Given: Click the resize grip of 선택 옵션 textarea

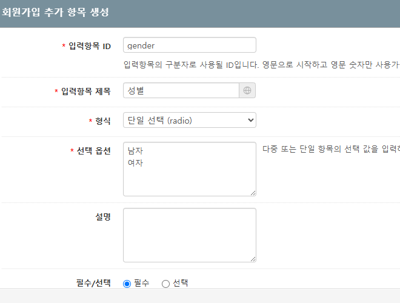Looking at the screenshot, I should point(253,193).
